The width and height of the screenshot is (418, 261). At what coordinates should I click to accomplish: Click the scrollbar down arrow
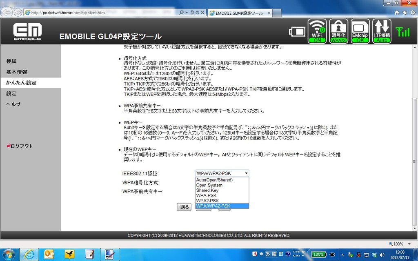click(414, 228)
